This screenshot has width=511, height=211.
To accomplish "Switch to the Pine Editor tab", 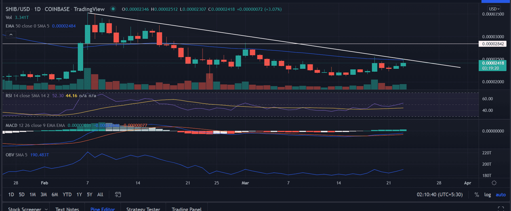I will [x=102, y=209].
